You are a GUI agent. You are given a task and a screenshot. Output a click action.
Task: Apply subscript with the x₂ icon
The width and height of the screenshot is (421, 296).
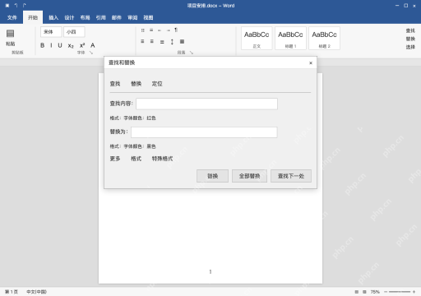(x=71, y=45)
